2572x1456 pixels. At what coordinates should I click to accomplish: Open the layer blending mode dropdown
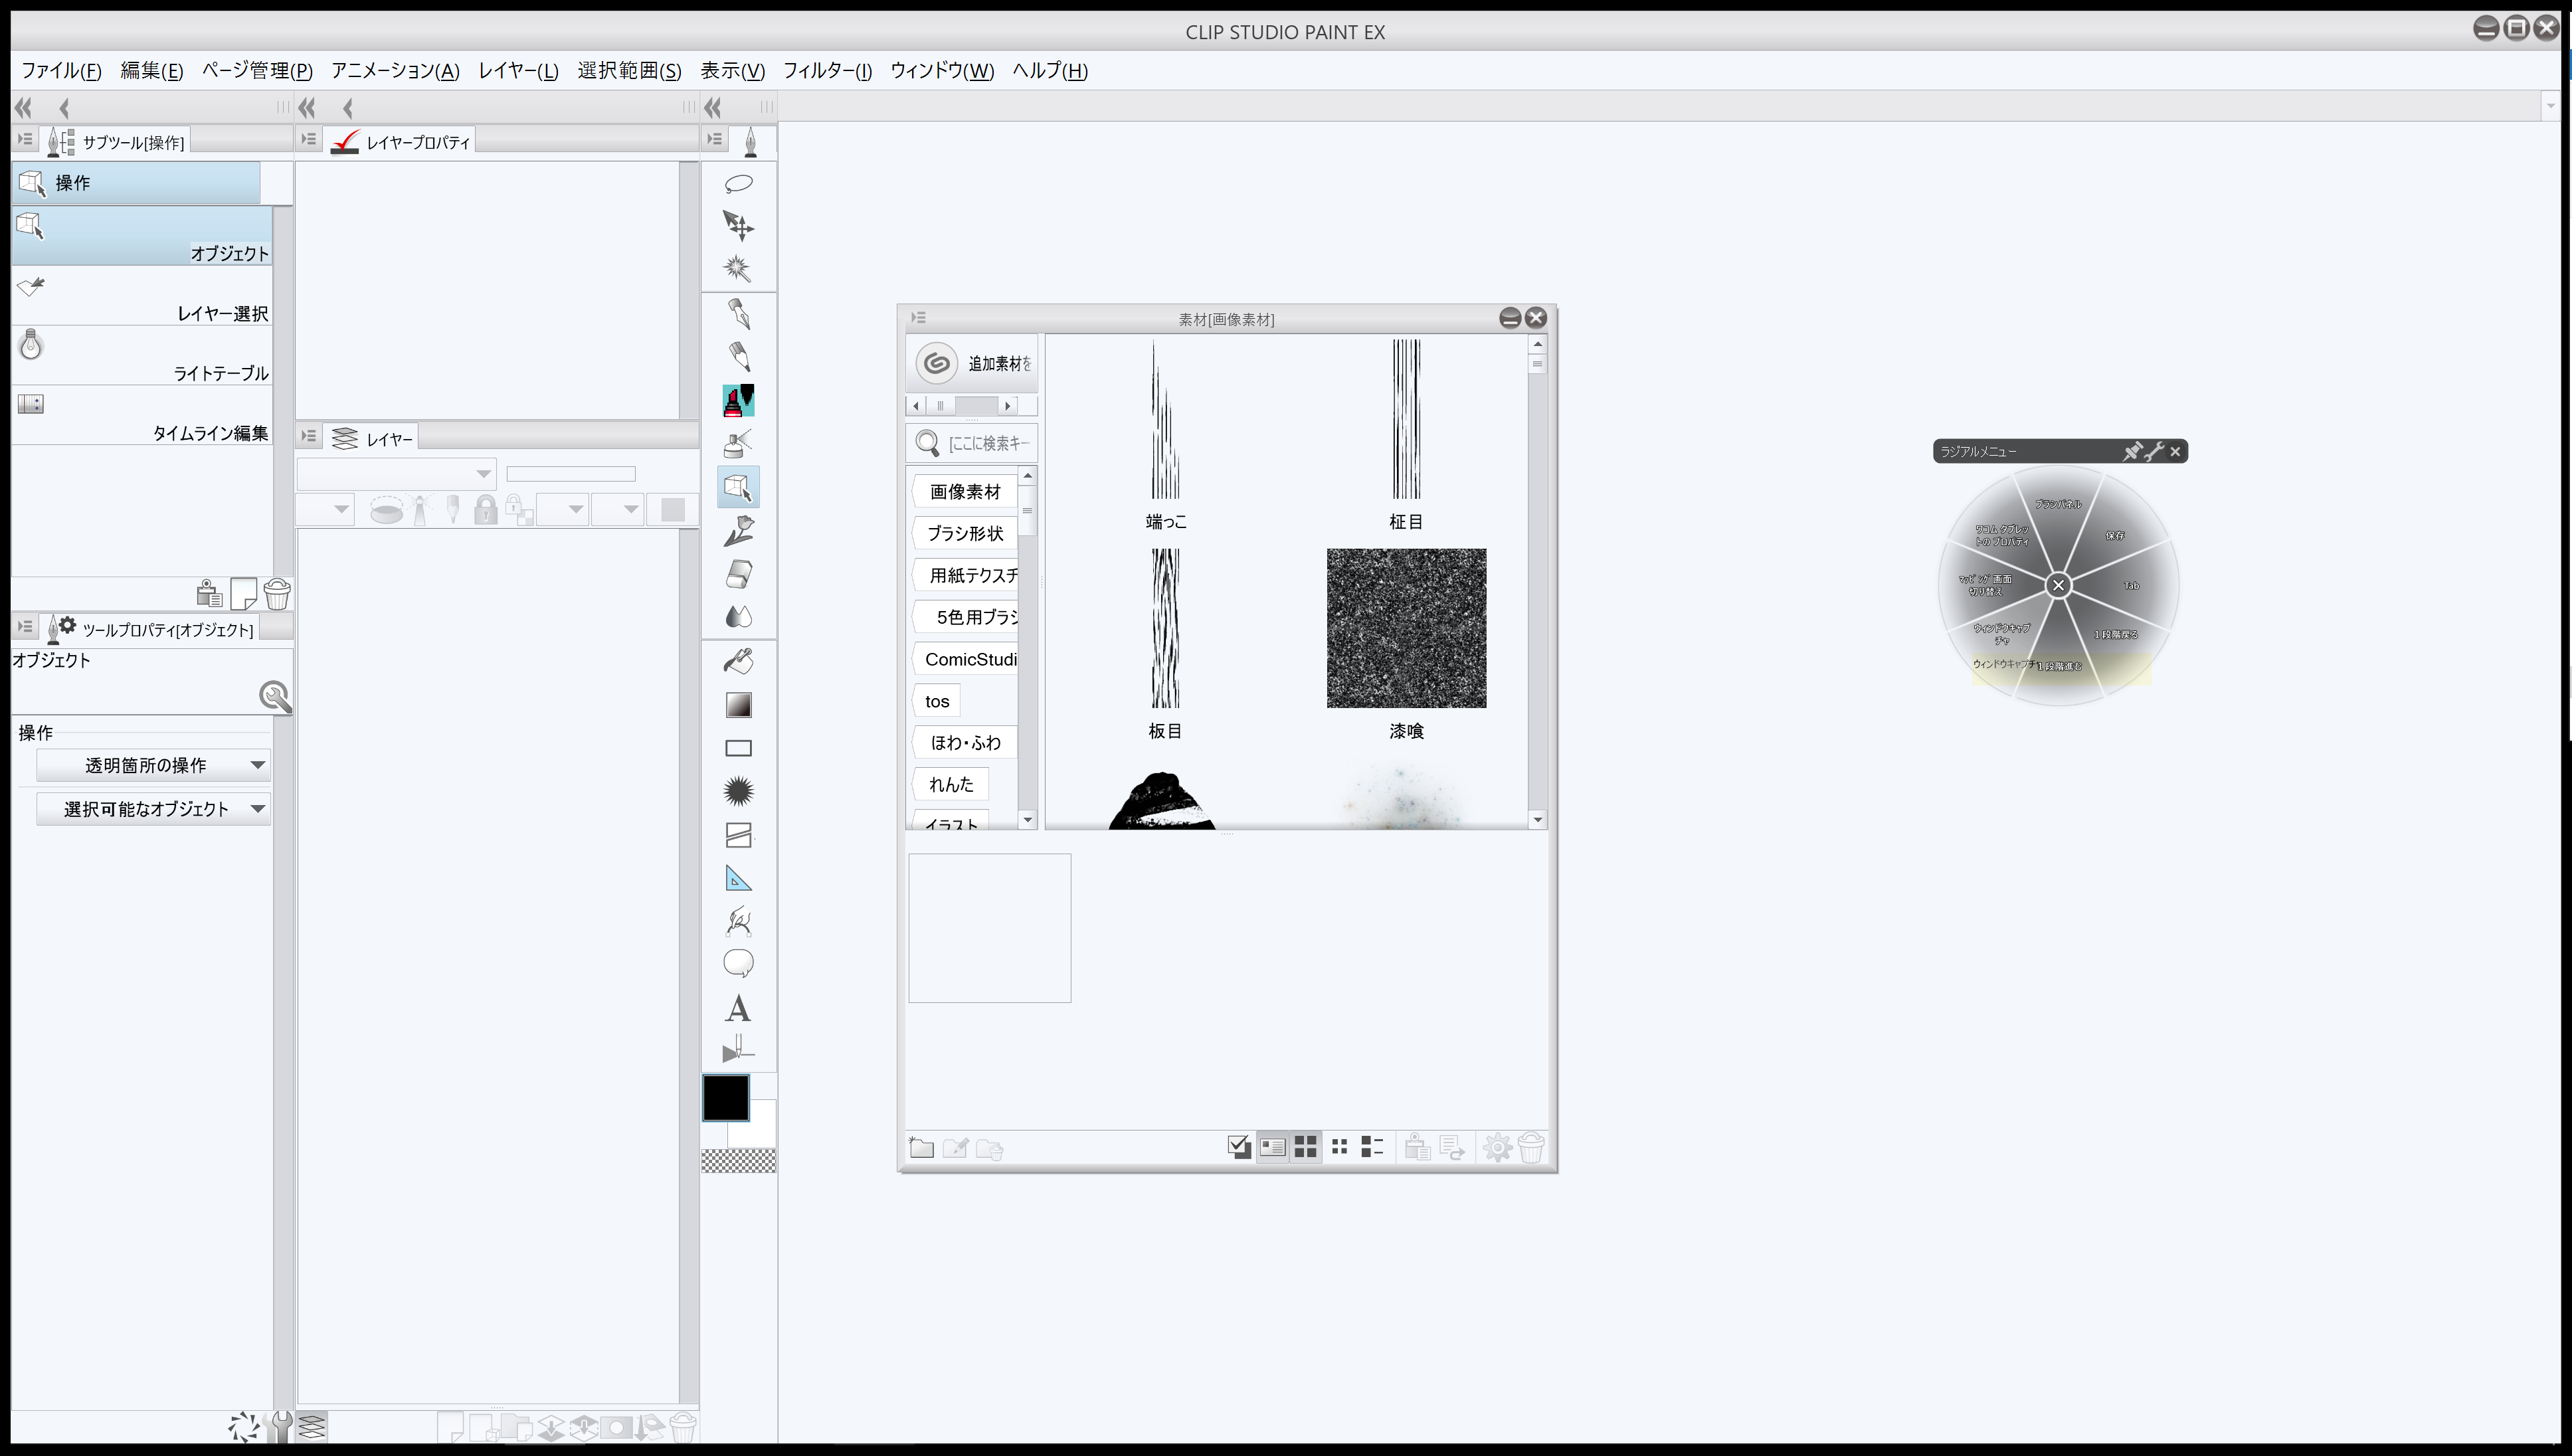[x=396, y=474]
